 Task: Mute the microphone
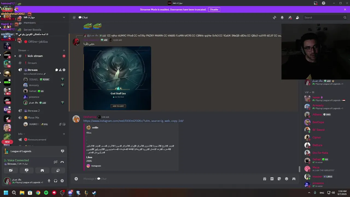tap(49, 181)
